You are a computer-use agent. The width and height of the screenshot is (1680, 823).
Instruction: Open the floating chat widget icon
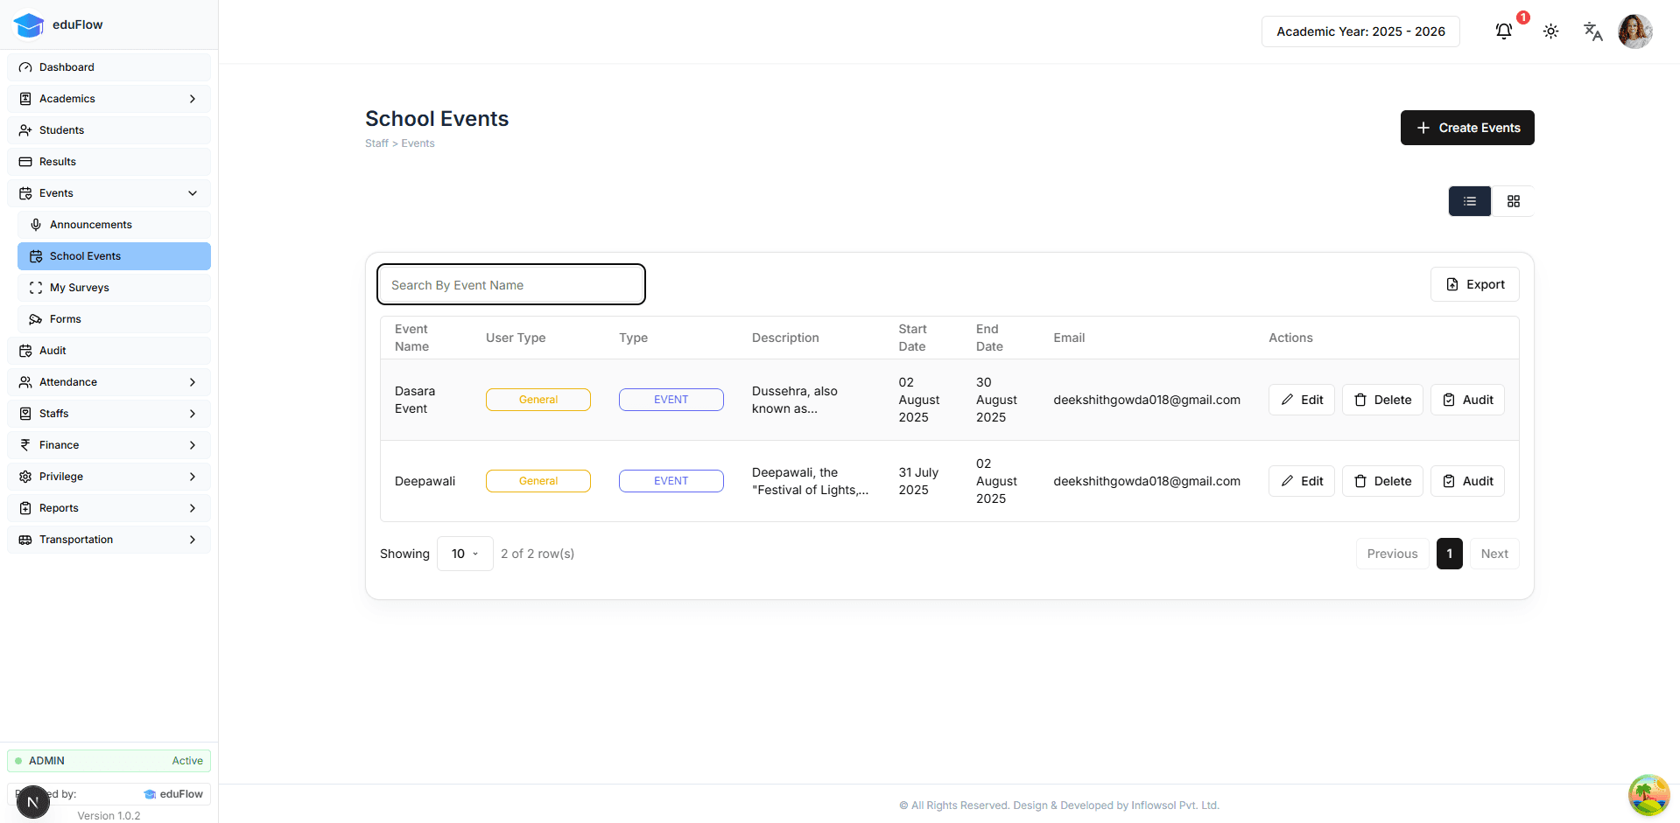(1648, 794)
